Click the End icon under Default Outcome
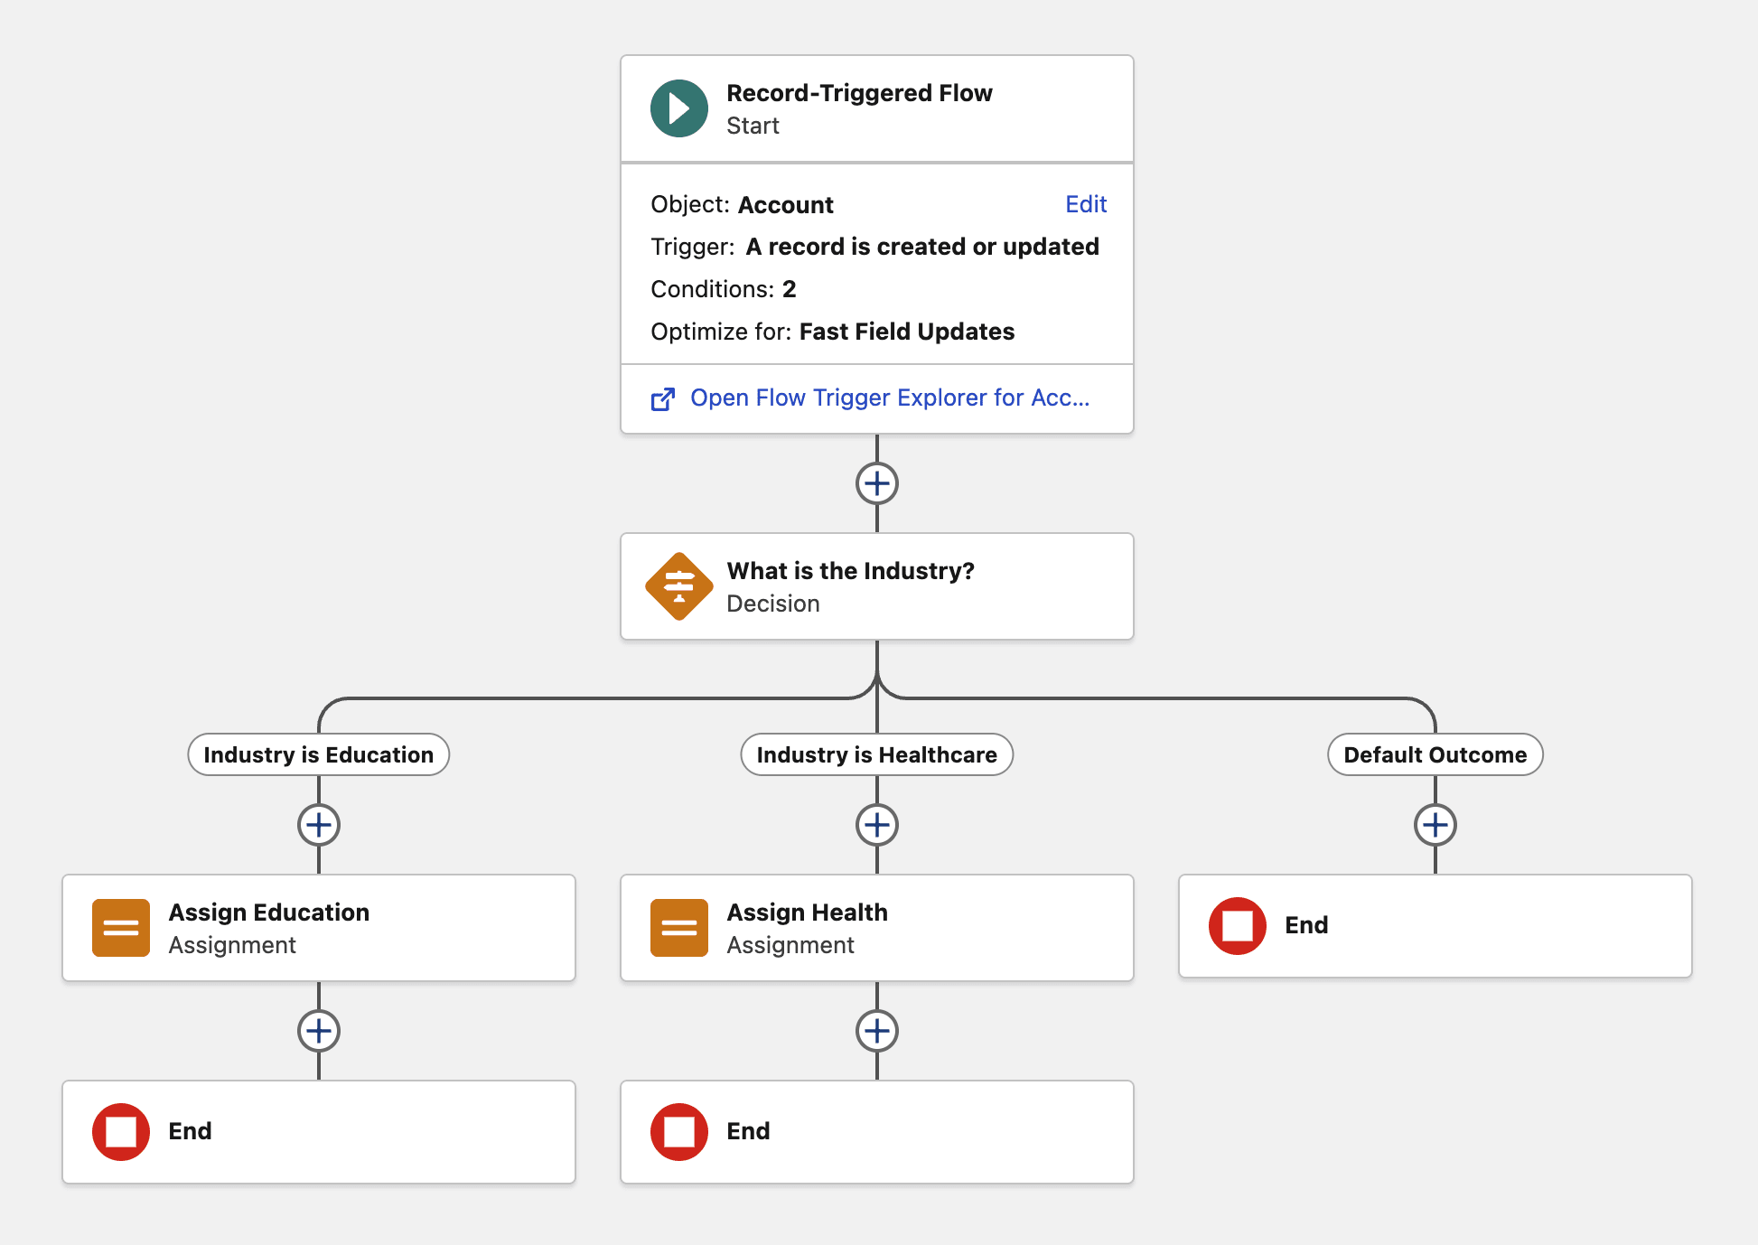Screen dimensions: 1758x1245 1238,925
